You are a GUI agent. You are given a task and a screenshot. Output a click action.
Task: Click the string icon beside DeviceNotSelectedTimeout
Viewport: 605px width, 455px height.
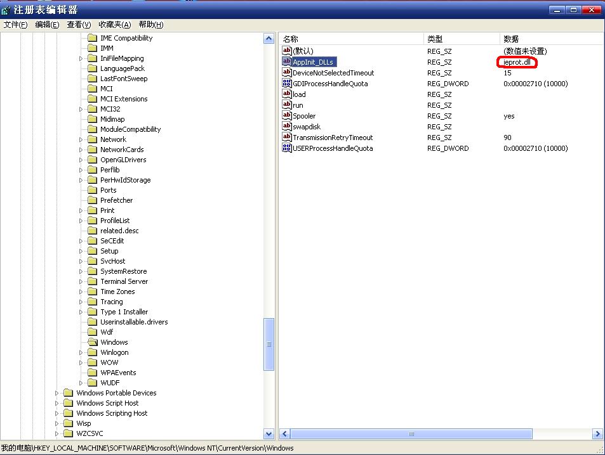(x=286, y=72)
